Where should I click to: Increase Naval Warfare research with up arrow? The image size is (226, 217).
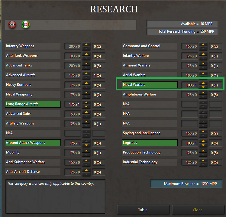[x=203, y=83]
